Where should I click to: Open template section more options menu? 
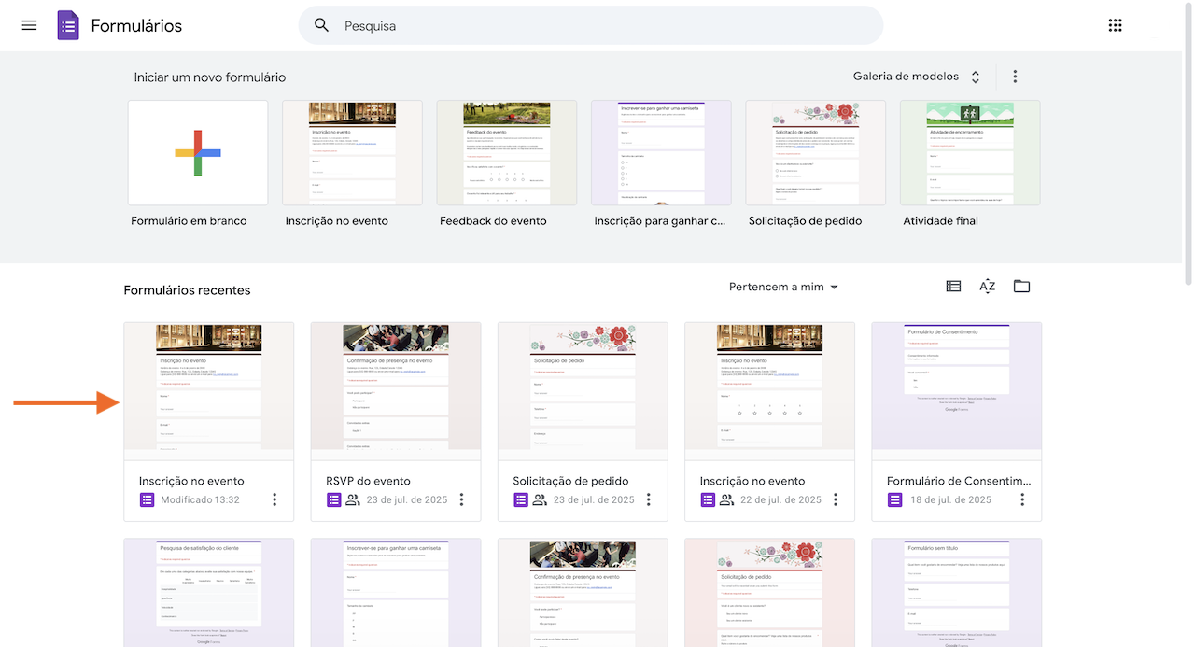coord(1015,77)
